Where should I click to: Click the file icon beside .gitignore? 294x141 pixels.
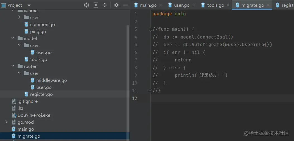coord(14,101)
